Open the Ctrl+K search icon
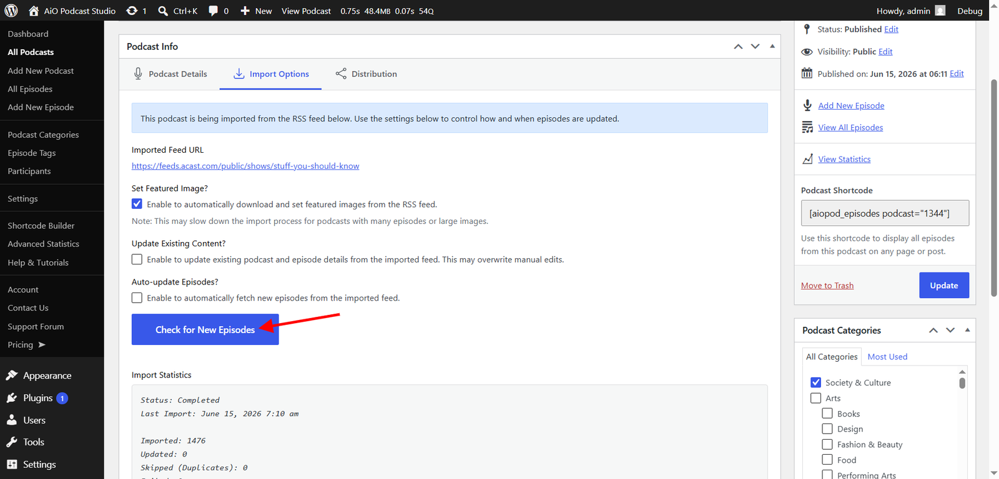 pyautogui.click(x=163, y=11)
